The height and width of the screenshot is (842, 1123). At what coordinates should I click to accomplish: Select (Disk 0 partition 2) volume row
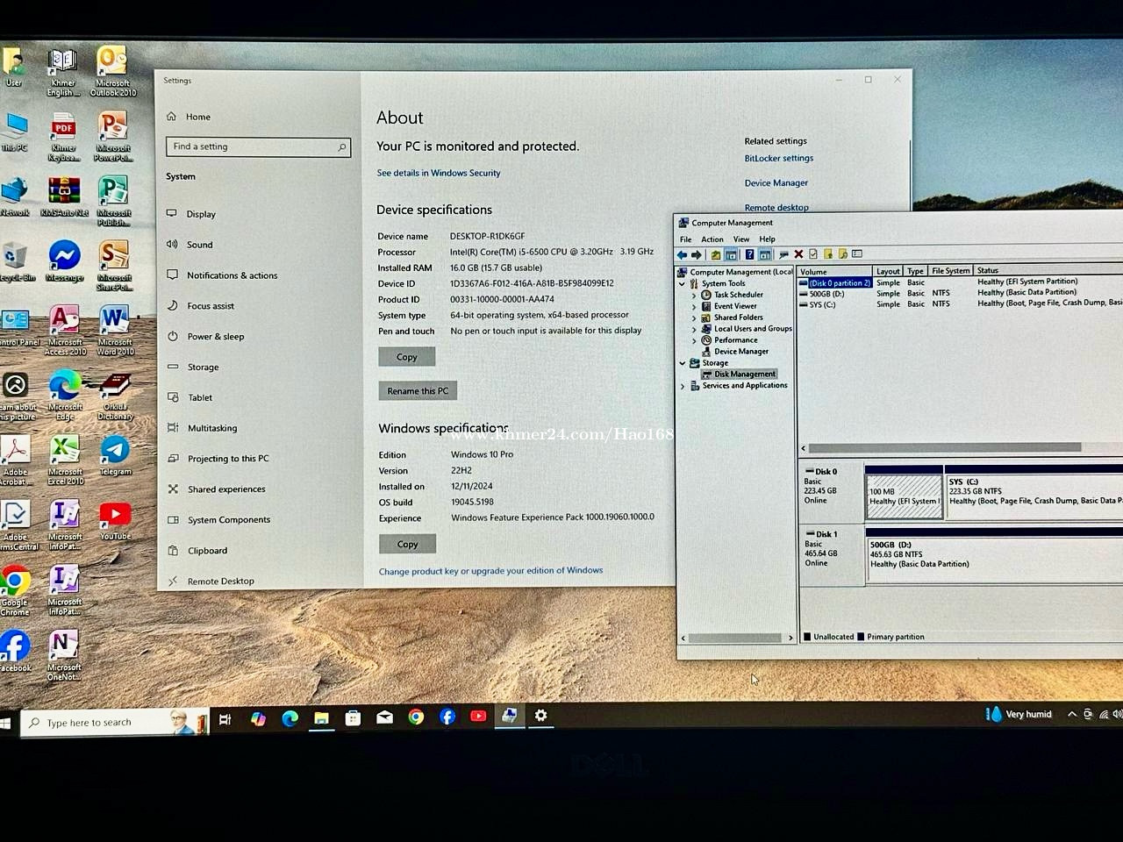point(840,283)
